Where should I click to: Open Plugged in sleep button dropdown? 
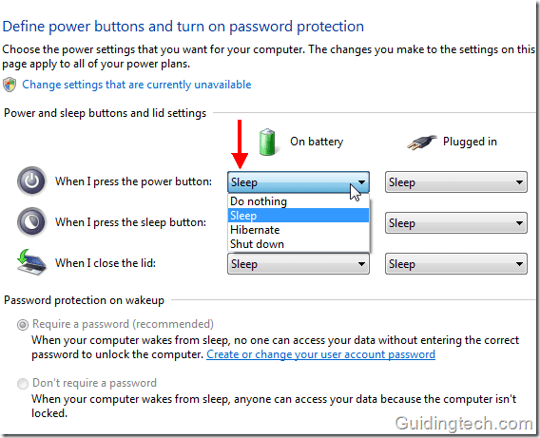456,223
